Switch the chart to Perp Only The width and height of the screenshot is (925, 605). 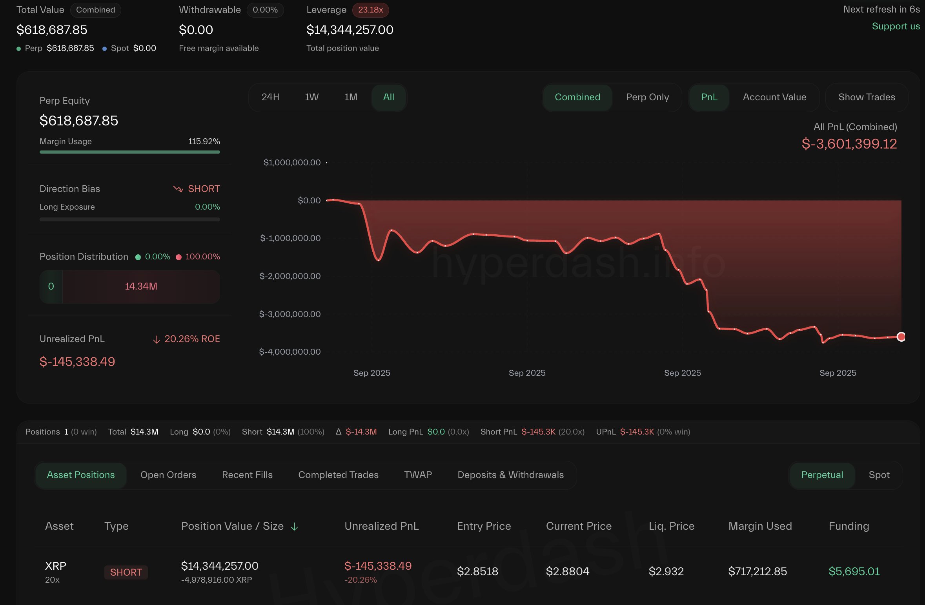pos(647,97)
